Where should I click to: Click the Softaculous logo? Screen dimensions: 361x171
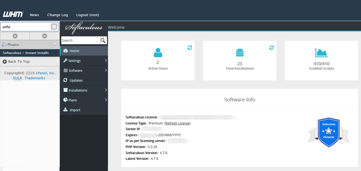(84, 28)
